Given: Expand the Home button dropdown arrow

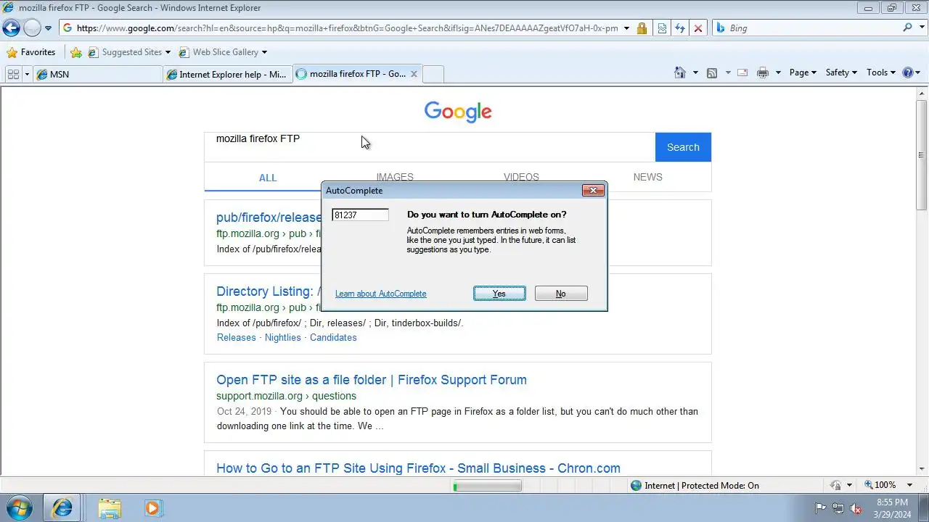Looking at the screenshot, I should click(x=695, y=72).
